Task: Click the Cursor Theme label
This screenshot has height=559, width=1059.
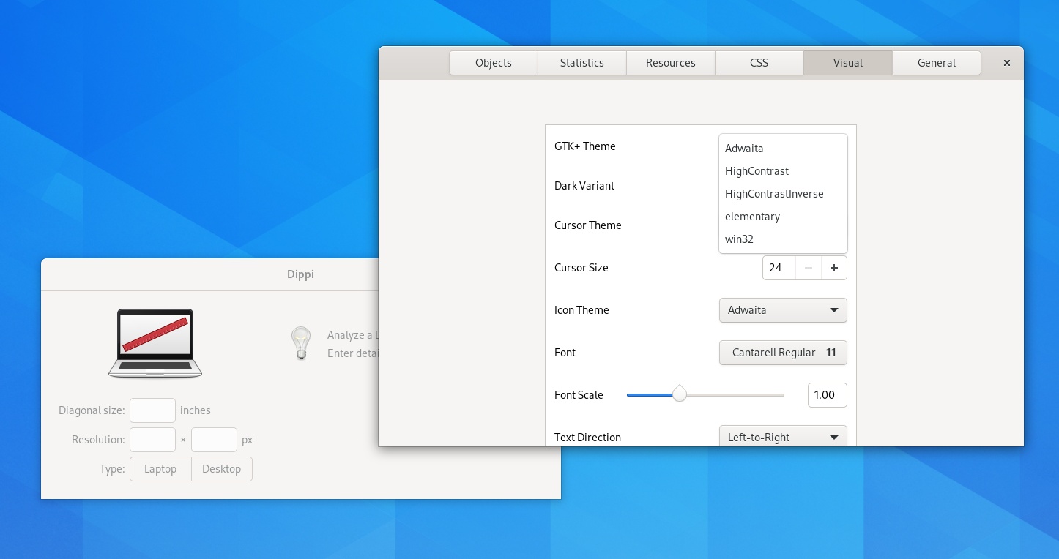Action: coord(588,225)
